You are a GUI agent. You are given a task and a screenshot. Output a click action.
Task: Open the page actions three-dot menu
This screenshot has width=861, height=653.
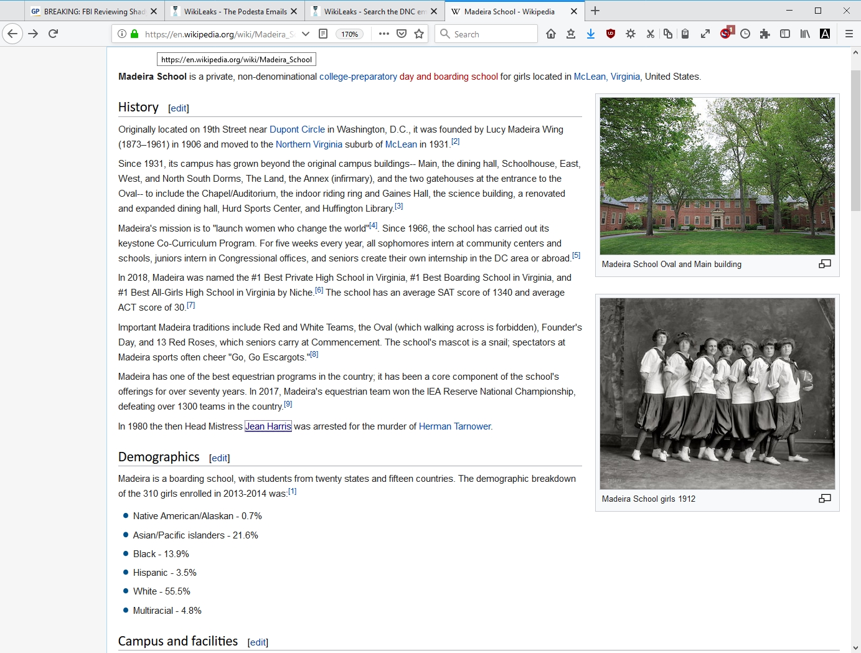384,34
